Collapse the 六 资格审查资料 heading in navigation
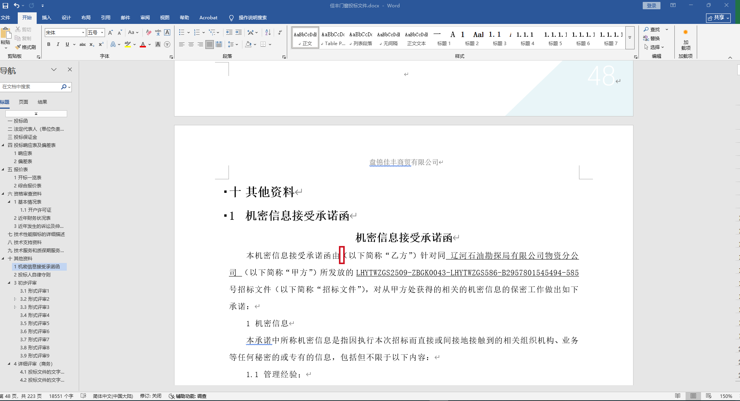The height and width of the screenshot is (401, 740). pyautogui.click(x=3, y=194)
